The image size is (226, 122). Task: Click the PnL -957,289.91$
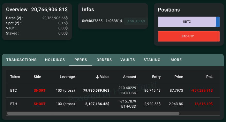click(202, 90)
